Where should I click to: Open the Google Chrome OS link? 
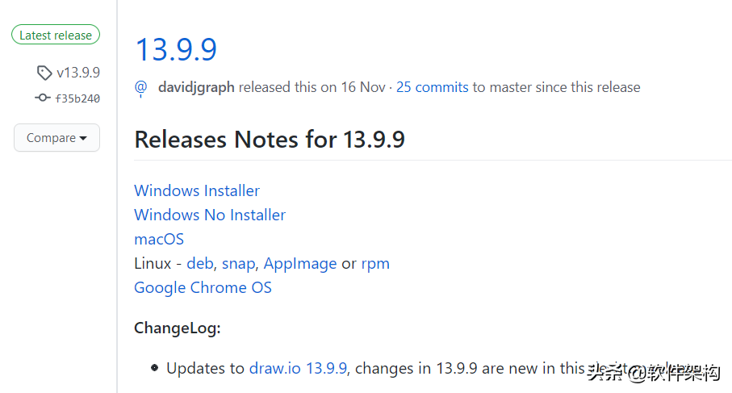[x=203, y=287]
